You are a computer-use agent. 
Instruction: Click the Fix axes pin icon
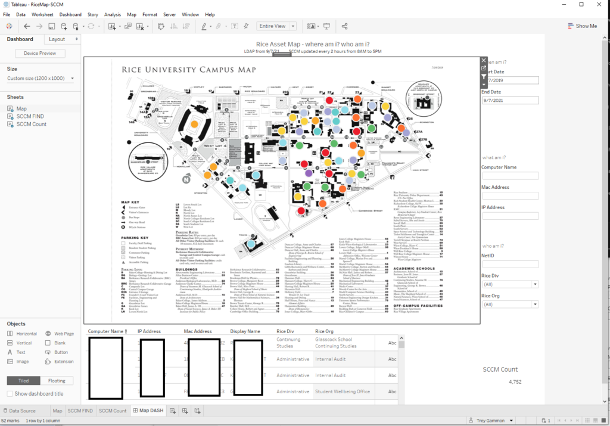[x=246, y=26]
